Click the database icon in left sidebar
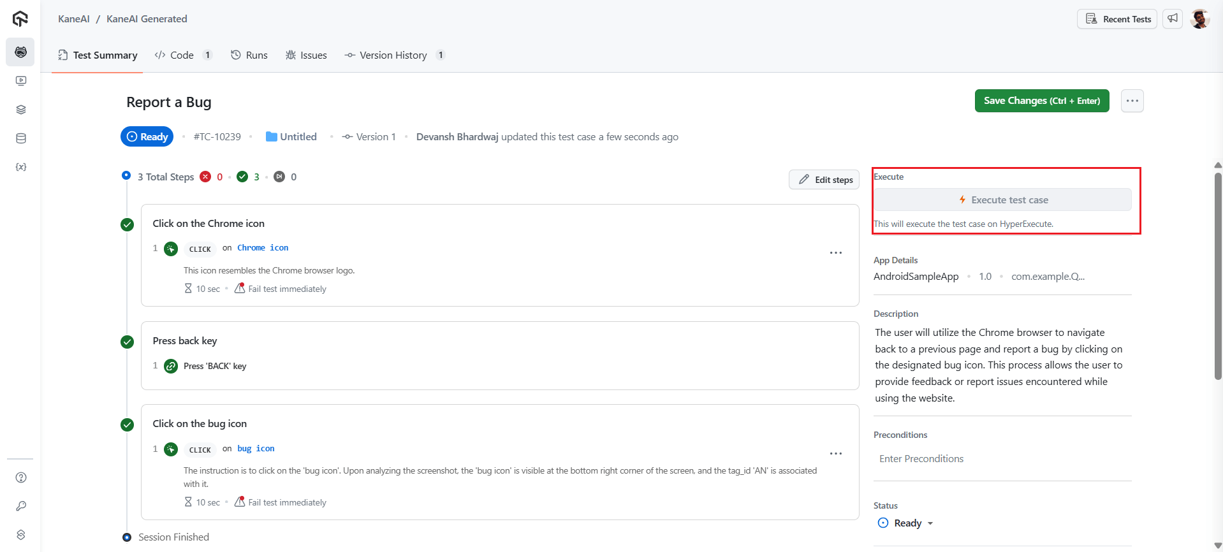Screen dimensions: 1223x552 pos(20,138)
